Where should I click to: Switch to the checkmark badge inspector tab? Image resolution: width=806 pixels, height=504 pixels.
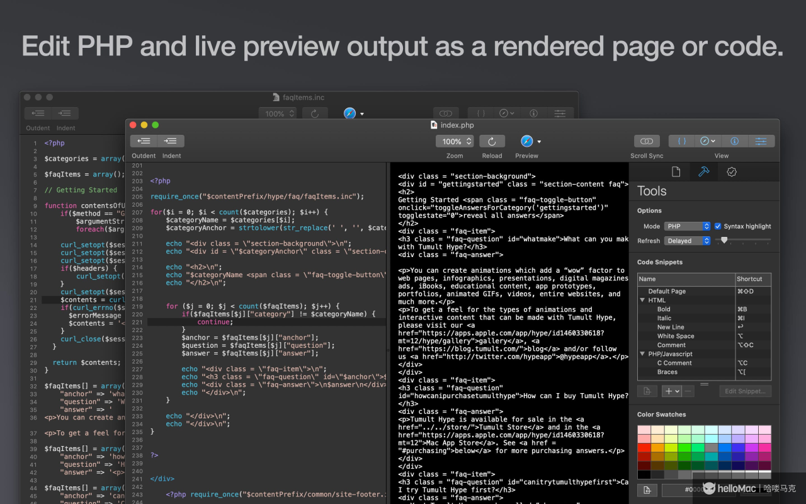click(x=731, y=171)
